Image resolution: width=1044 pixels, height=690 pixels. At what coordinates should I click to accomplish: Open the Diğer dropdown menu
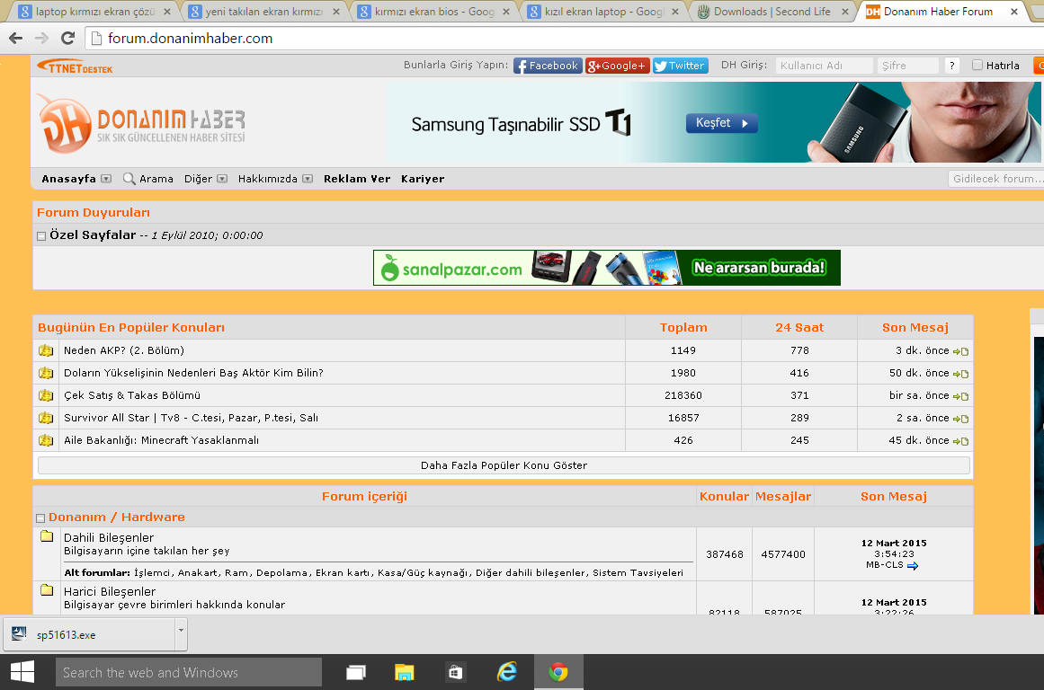tap(222, 179)
